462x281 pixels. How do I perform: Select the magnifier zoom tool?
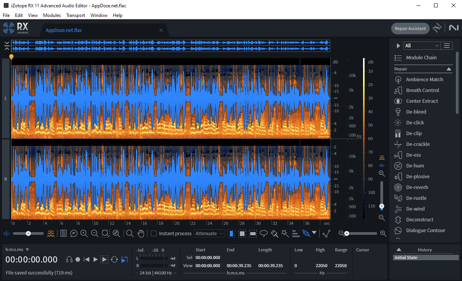tap(130, 233)
